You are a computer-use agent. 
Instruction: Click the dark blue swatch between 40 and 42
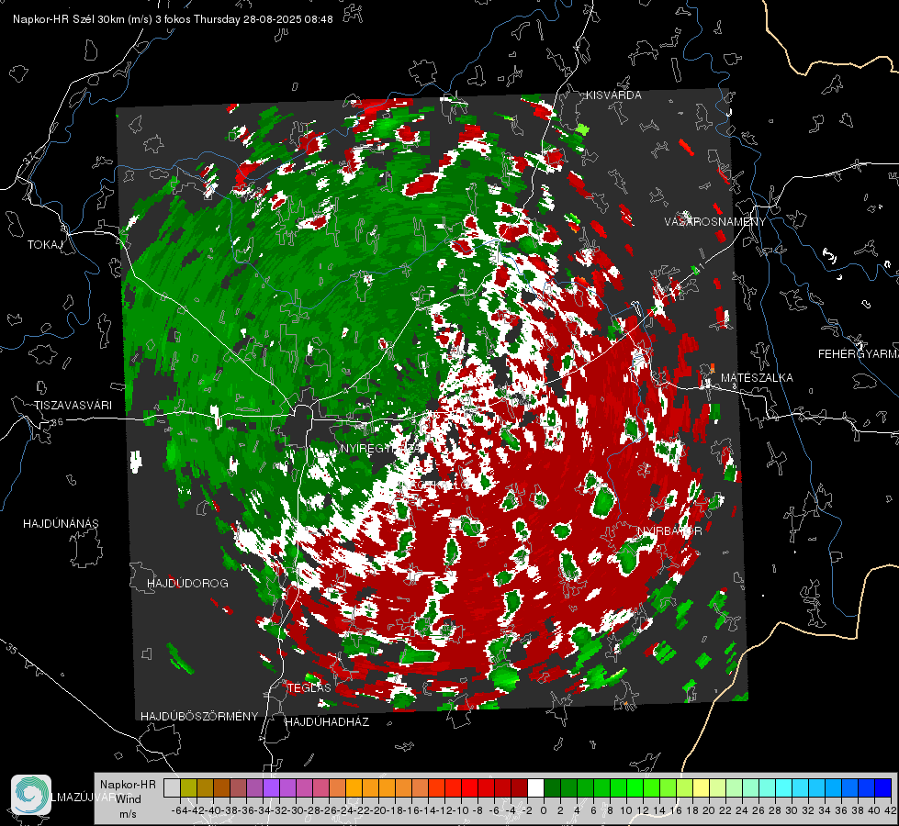click(x=883, y=787)
